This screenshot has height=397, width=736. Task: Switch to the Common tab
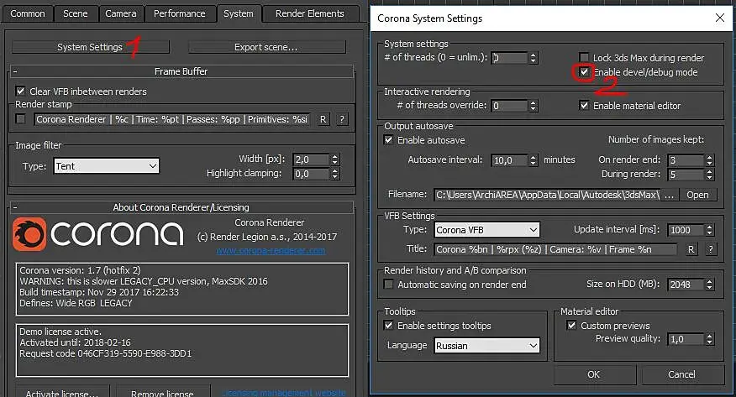pyautogui.click(x=28, y=13)
